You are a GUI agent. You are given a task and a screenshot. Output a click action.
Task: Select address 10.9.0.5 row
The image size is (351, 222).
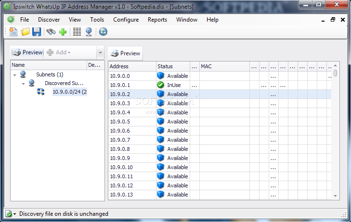(x=220, y=122)
